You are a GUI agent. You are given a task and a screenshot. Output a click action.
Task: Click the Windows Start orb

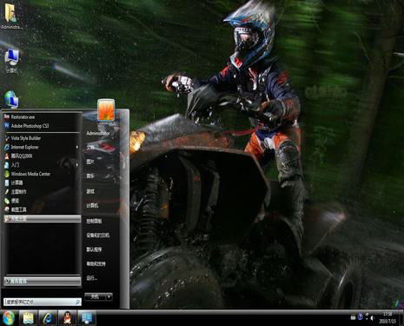click(x=8, y=318)
